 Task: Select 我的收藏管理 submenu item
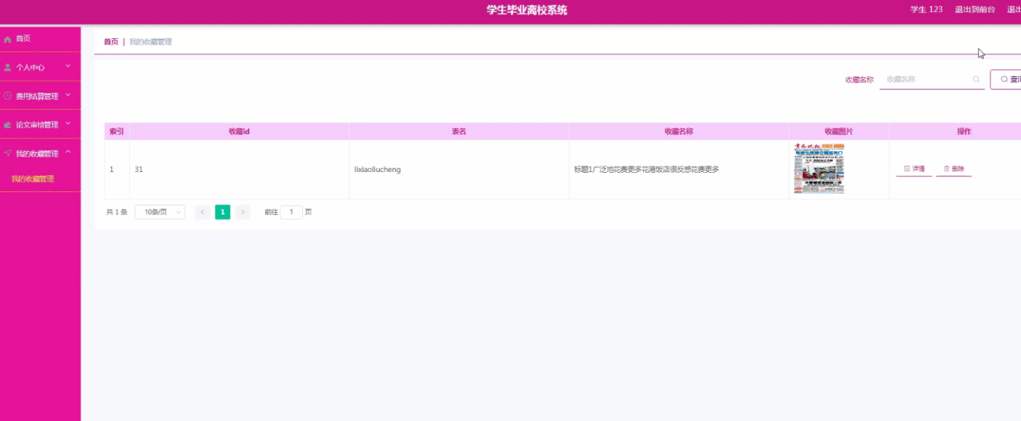pos(33,179)
